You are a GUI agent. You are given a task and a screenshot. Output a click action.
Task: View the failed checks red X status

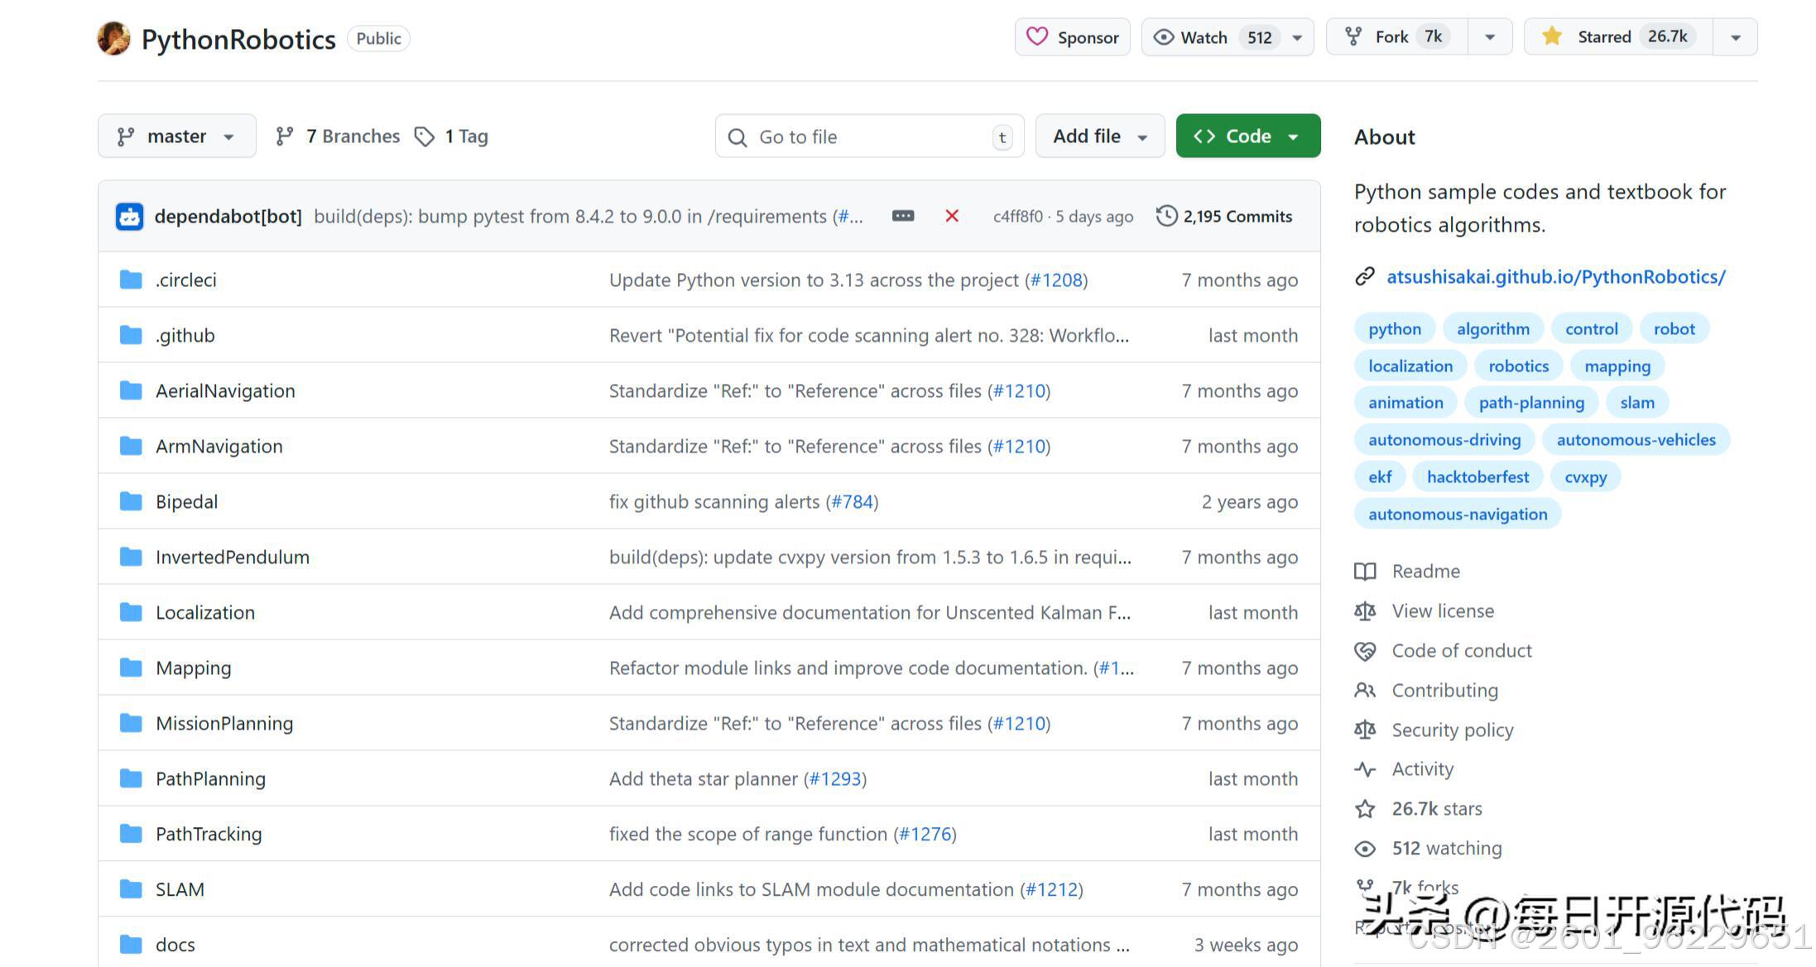pyautogui.click(x=952, y=216)
